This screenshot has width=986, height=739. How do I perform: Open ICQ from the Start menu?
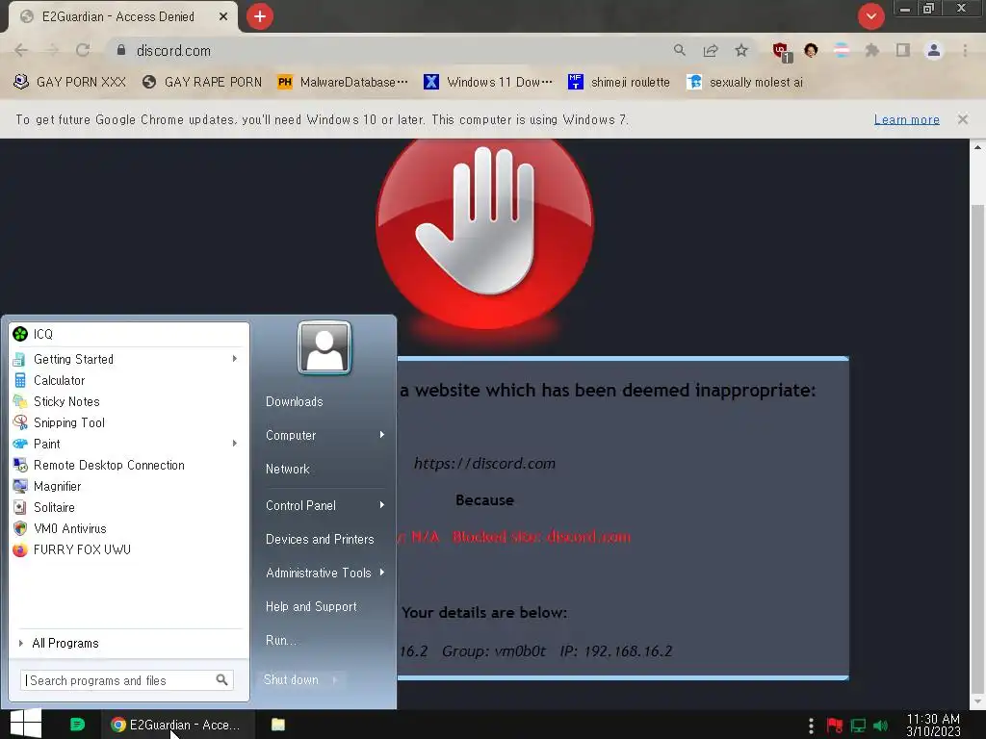pyautogui.click(x=129, y=334)
